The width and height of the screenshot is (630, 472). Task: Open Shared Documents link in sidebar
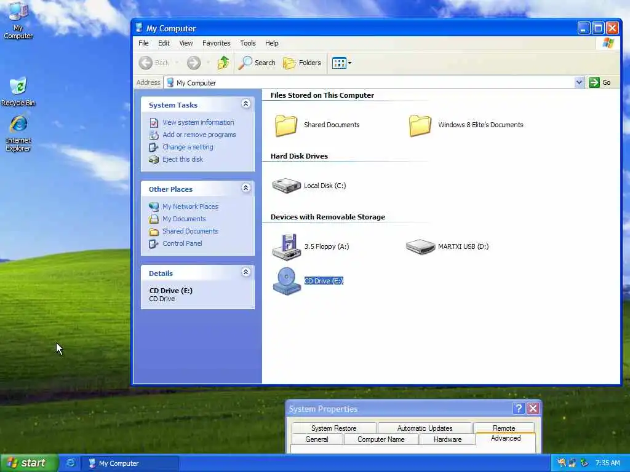click(x=190, y=231)
